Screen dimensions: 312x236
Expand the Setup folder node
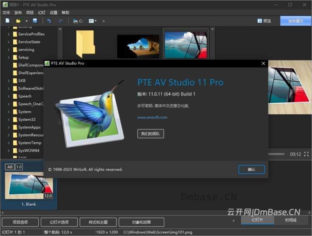pyautogui.click(x=9, y=58)
